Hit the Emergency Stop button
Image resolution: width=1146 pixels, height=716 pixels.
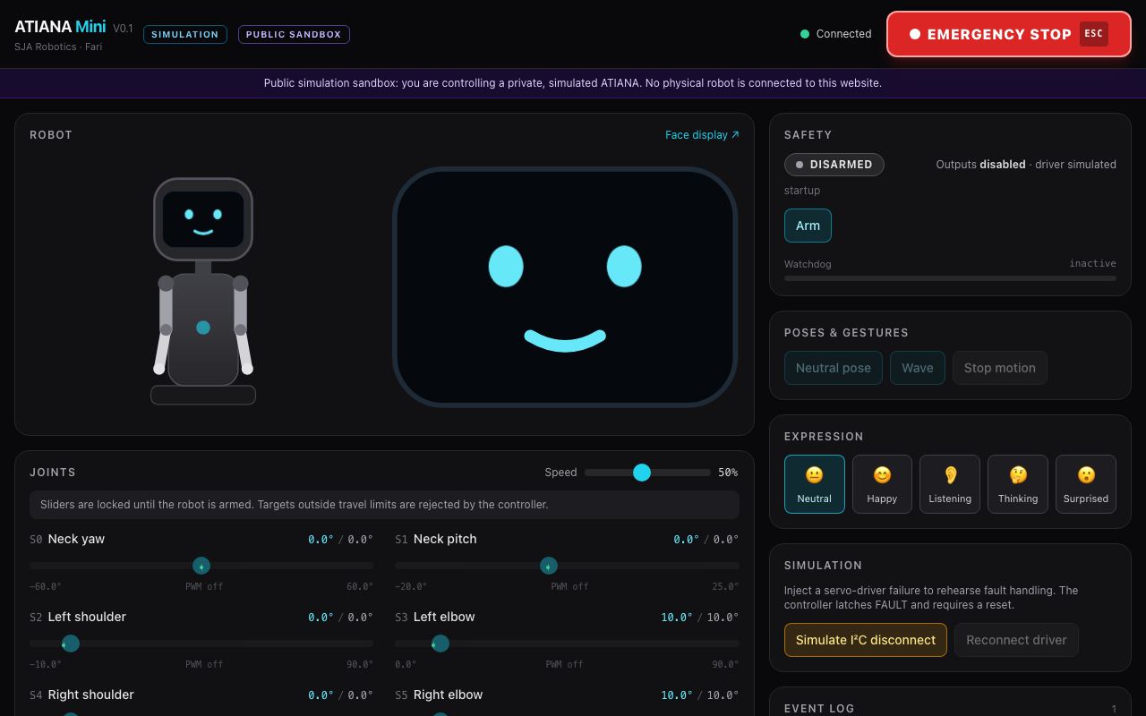(x=1009, y=34)
